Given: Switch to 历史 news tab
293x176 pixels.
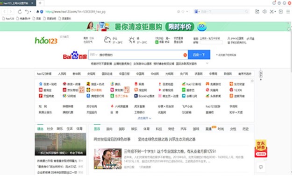Looking at the screenshot, I should (x=245, y=129).
